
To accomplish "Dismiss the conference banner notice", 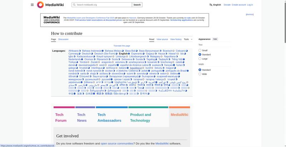I will point(250,14).
